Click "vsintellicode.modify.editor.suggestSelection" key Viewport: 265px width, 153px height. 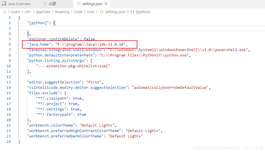[77, 88]
